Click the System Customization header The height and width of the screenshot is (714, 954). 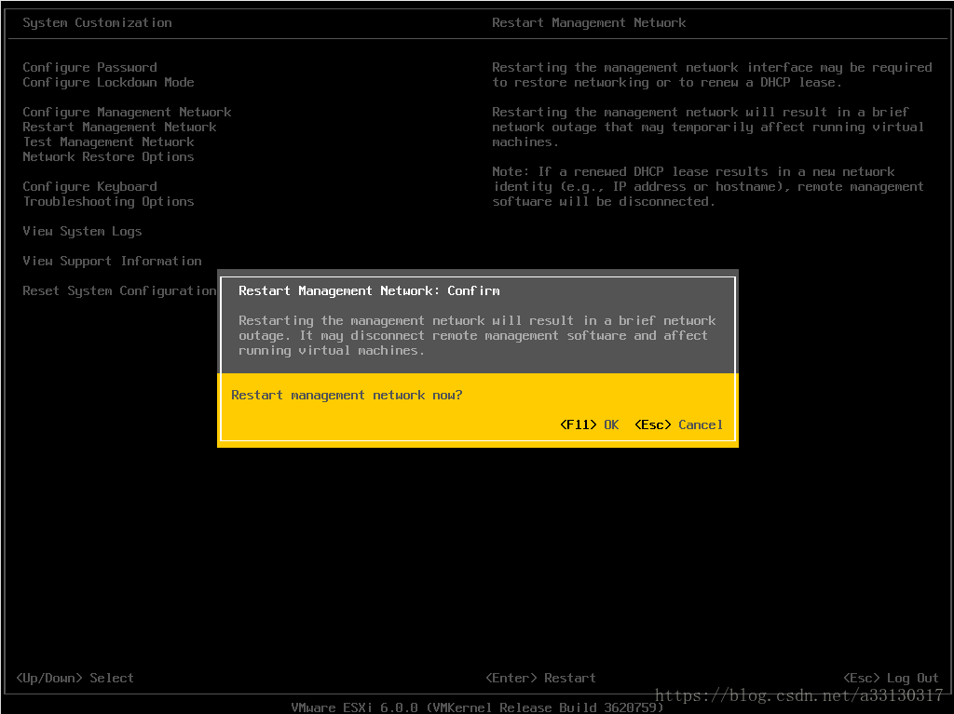(x=97, y=22)
